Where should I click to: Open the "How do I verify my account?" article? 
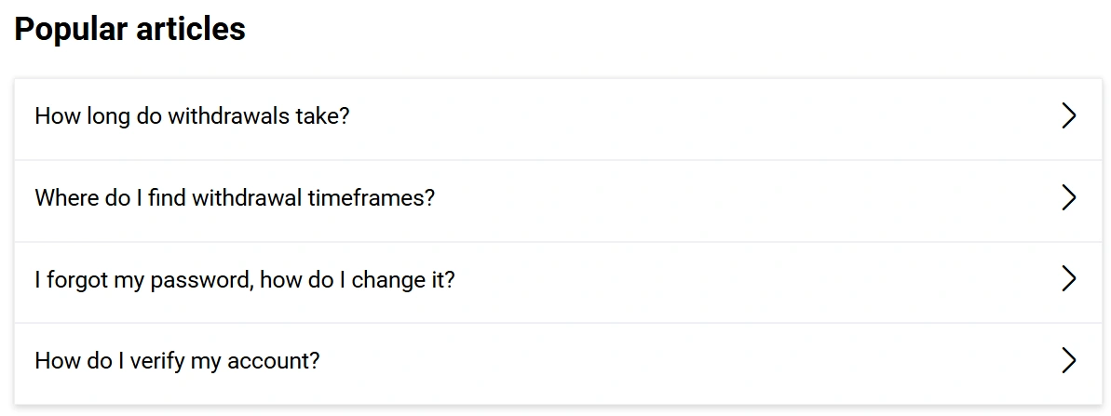tap(177, 361)
